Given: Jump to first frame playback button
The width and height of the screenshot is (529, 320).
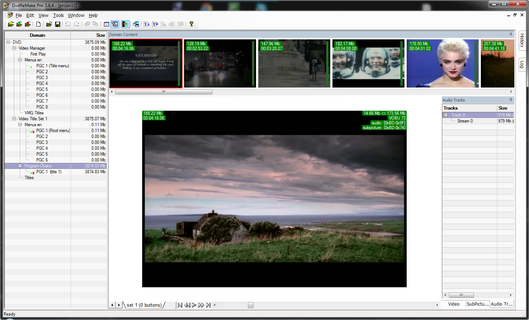Looking at the screenshot, I should pyautogui.click(x=180, y=305).
